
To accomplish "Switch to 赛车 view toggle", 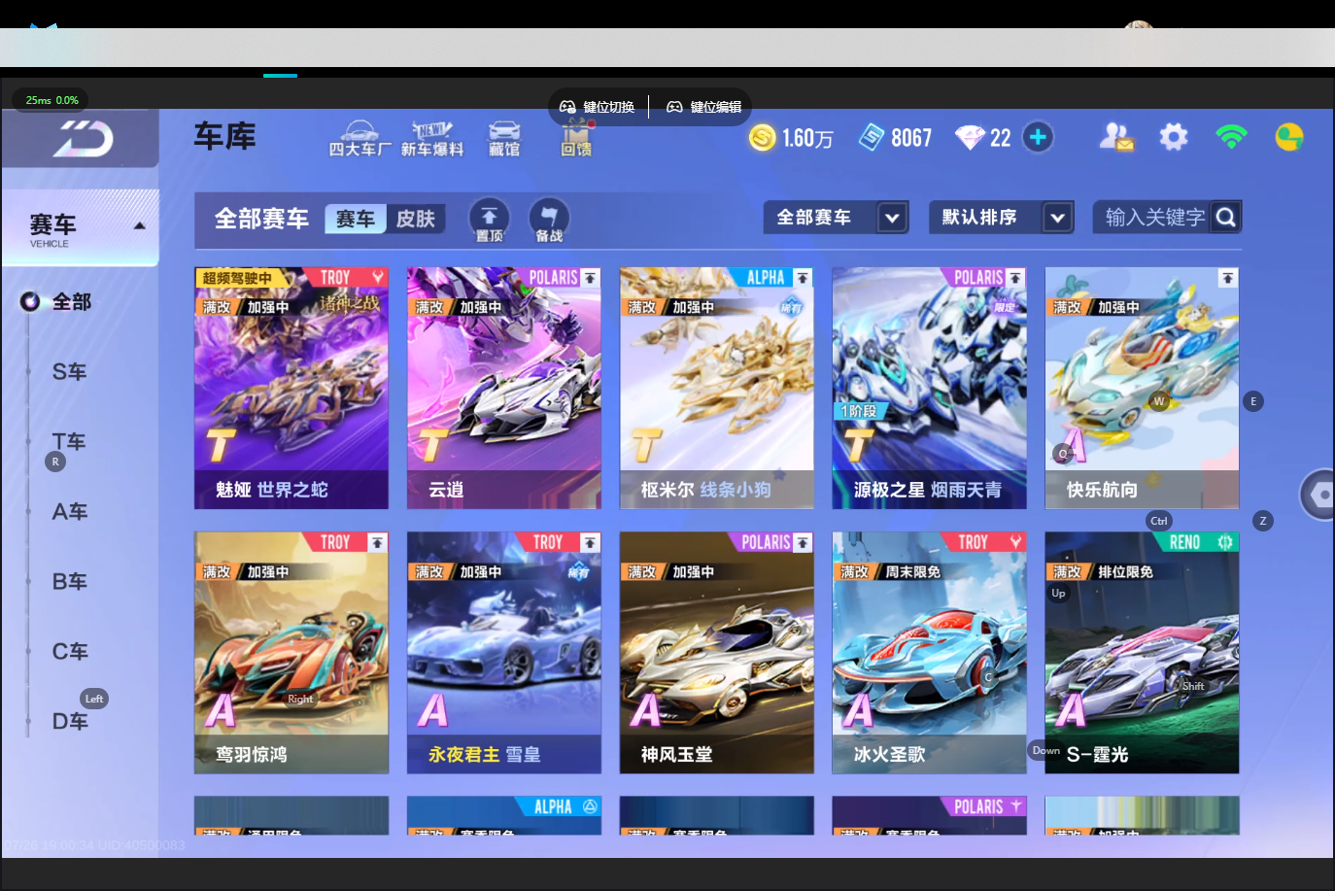I will (356, 219).
